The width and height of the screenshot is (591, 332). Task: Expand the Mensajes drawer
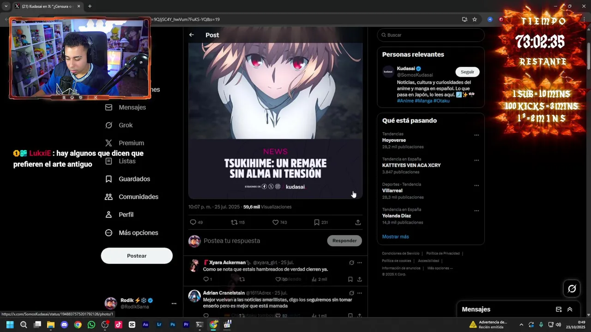point(570,309)
